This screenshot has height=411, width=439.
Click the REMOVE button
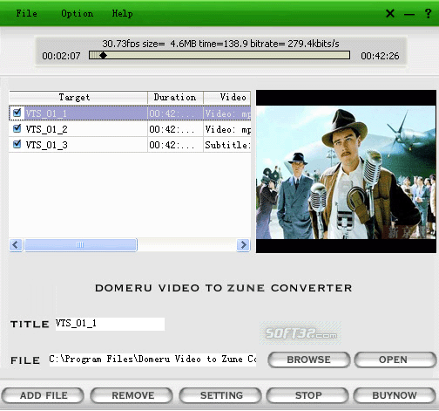pyautogui.click(x=132, y=395)
